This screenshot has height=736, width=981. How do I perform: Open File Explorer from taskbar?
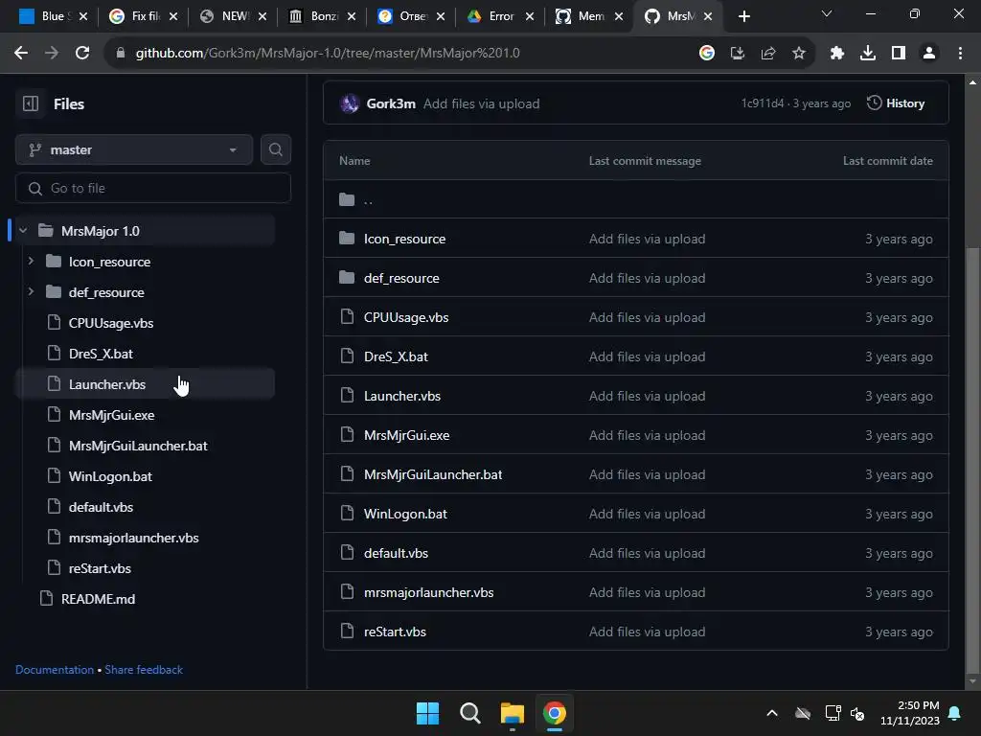pos(512,713)
